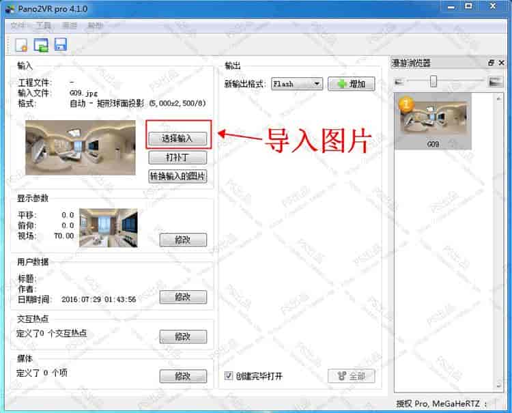The width and height of the screenshot is (512, 413).
Task: Toggle the 创建完毕打开 checkbox
Action: pos(229,375)
